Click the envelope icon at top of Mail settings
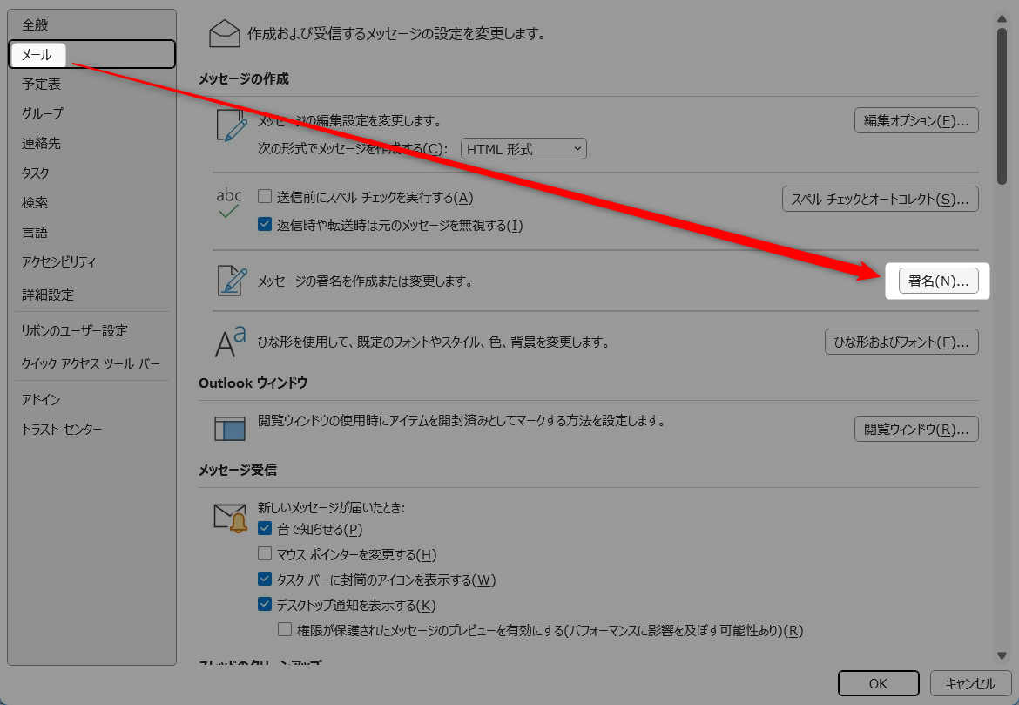 click(x=224, y=34)
